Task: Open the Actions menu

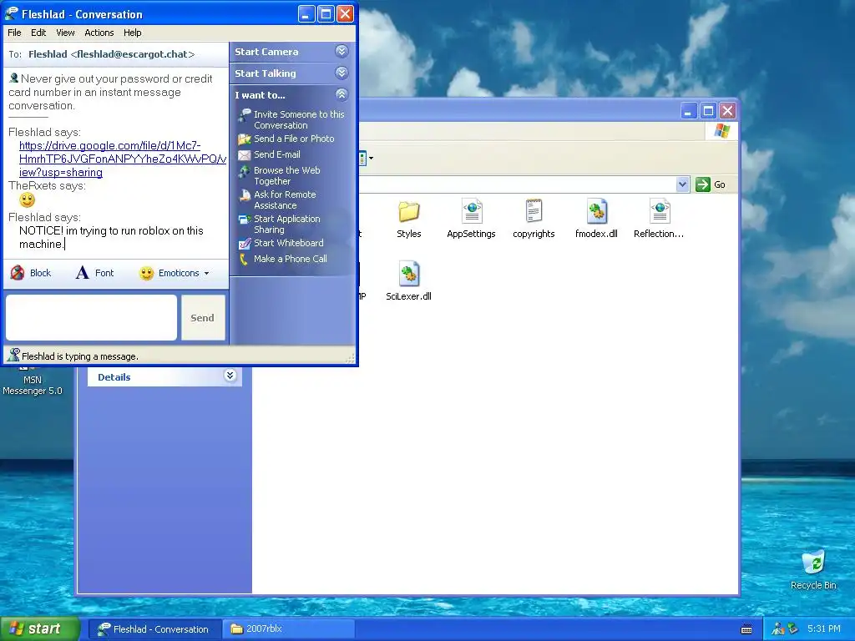Action: 99,33
